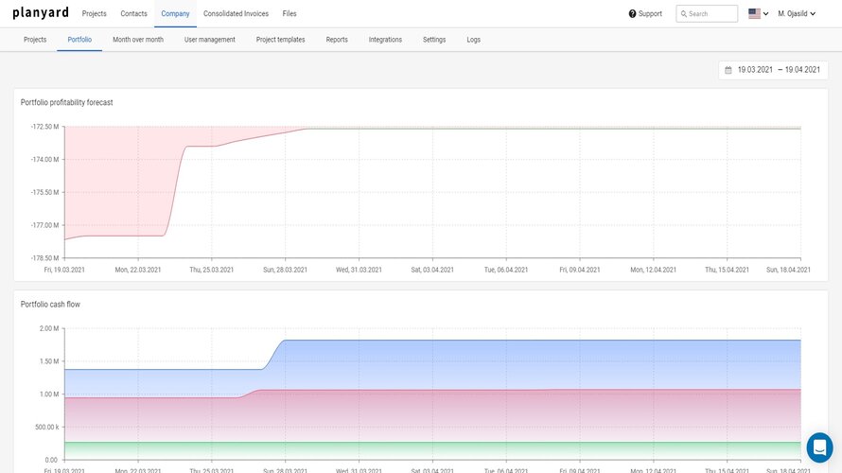The width and height of the screenshot is (842, 473).
Task: Select the Month over month tab
Action: [x=138, y=40]
